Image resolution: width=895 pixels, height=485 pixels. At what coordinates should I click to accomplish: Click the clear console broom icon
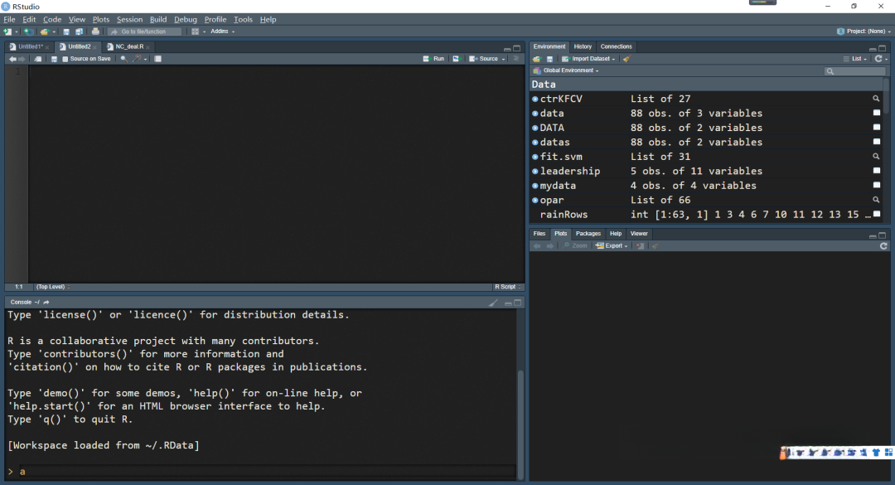point(494,303)
